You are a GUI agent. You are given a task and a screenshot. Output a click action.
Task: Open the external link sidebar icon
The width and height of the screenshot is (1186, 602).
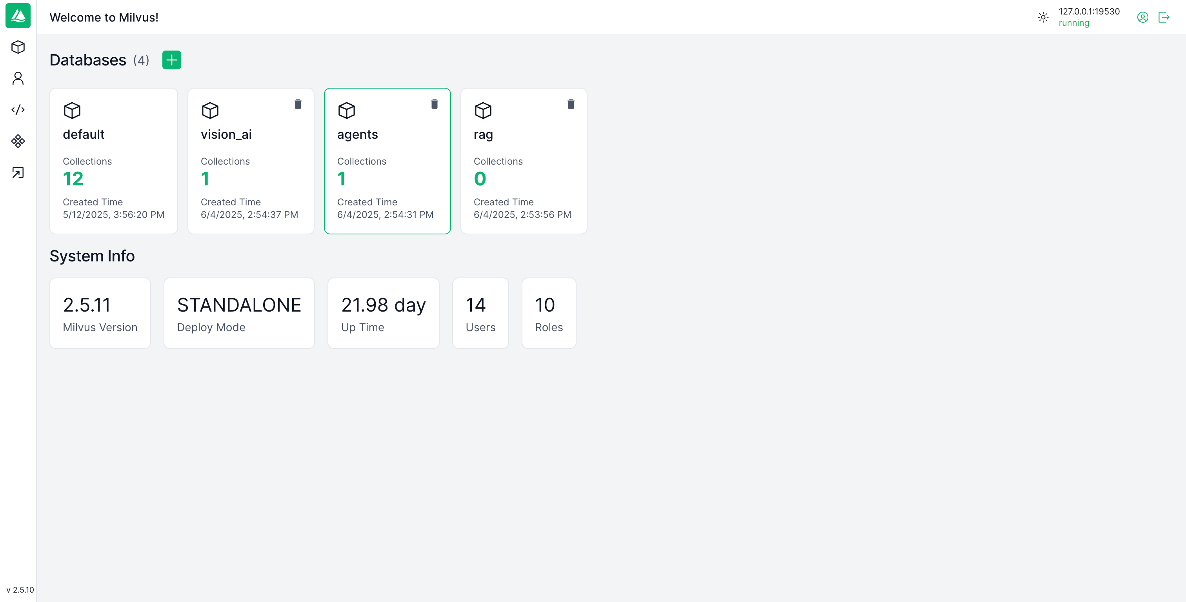(x=18, y=172)
